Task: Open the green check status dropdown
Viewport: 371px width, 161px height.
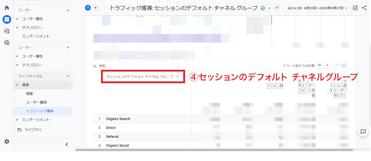Action: tap(266, 8)
